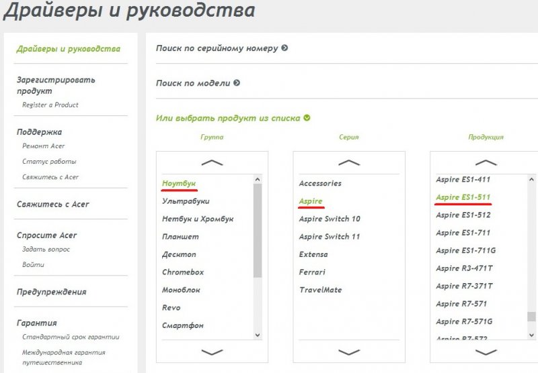Screen dimensions: 538x373
Task: Choose Aspire R3-471T product
Action: 464,268
